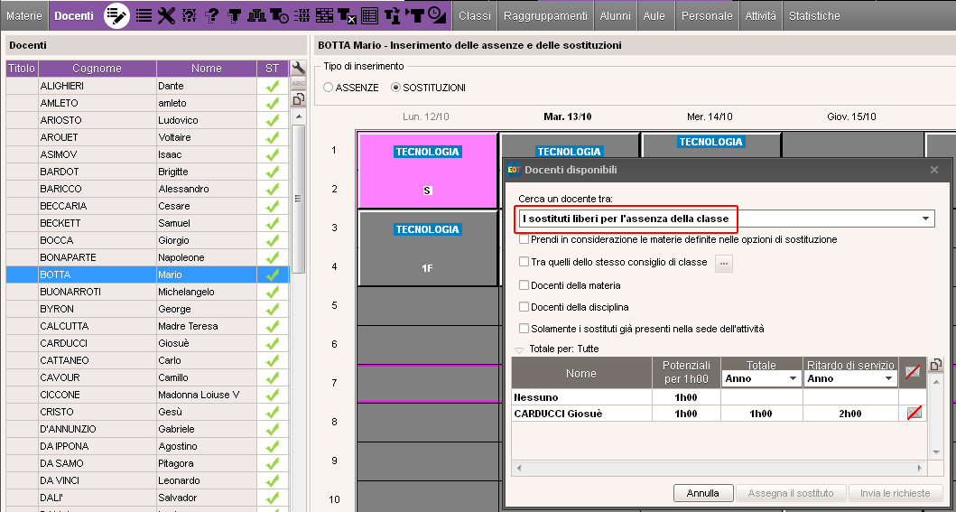Image resolution: width=956 pixels, height=512 pixels.
Task: Click the three overlapping T icon
Action: (256, 16)
